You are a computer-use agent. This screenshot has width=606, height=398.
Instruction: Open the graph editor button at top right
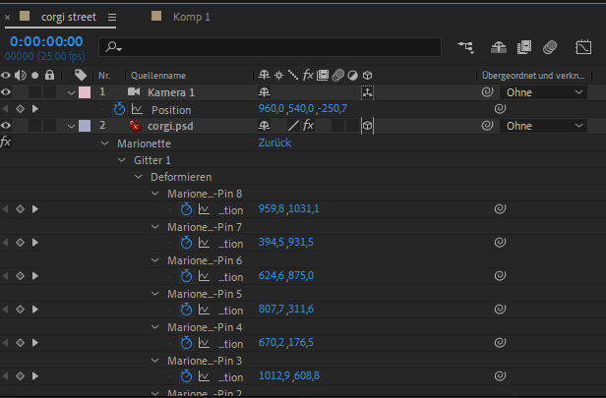pos(583,46)
